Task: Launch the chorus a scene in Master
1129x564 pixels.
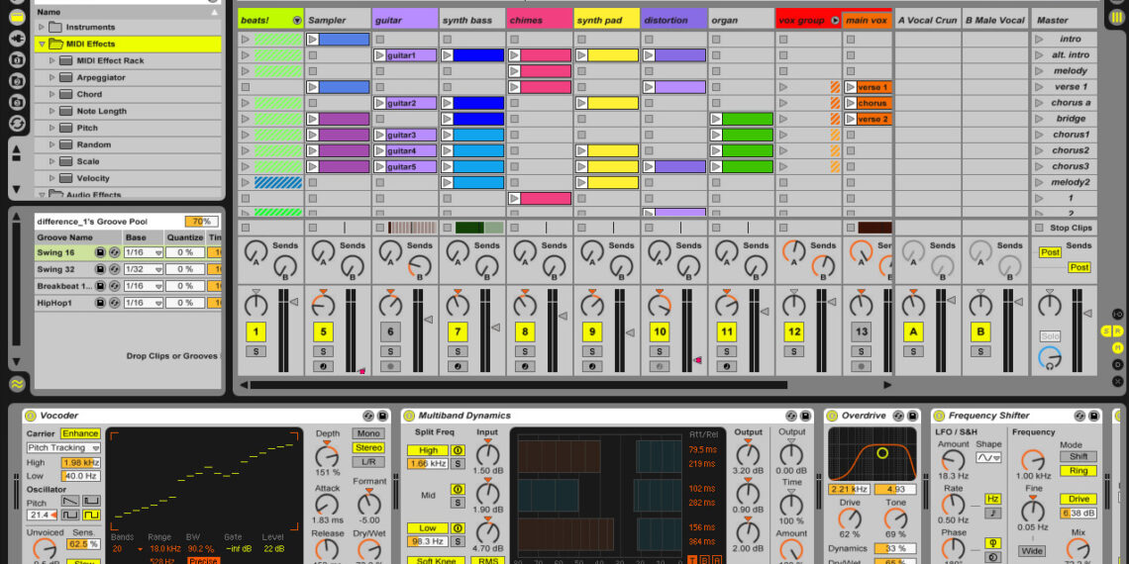Action: [x=1039, y=103]
